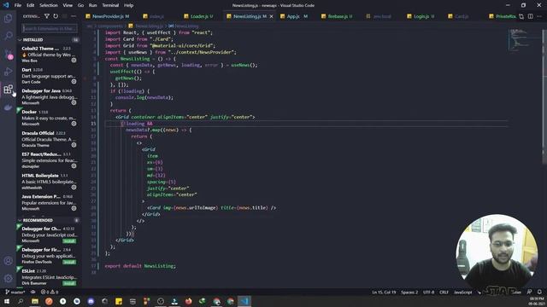Click the filter extensions icon
Image resolution: width=547 pixels, height=307 pixels.
pos(47,16)
